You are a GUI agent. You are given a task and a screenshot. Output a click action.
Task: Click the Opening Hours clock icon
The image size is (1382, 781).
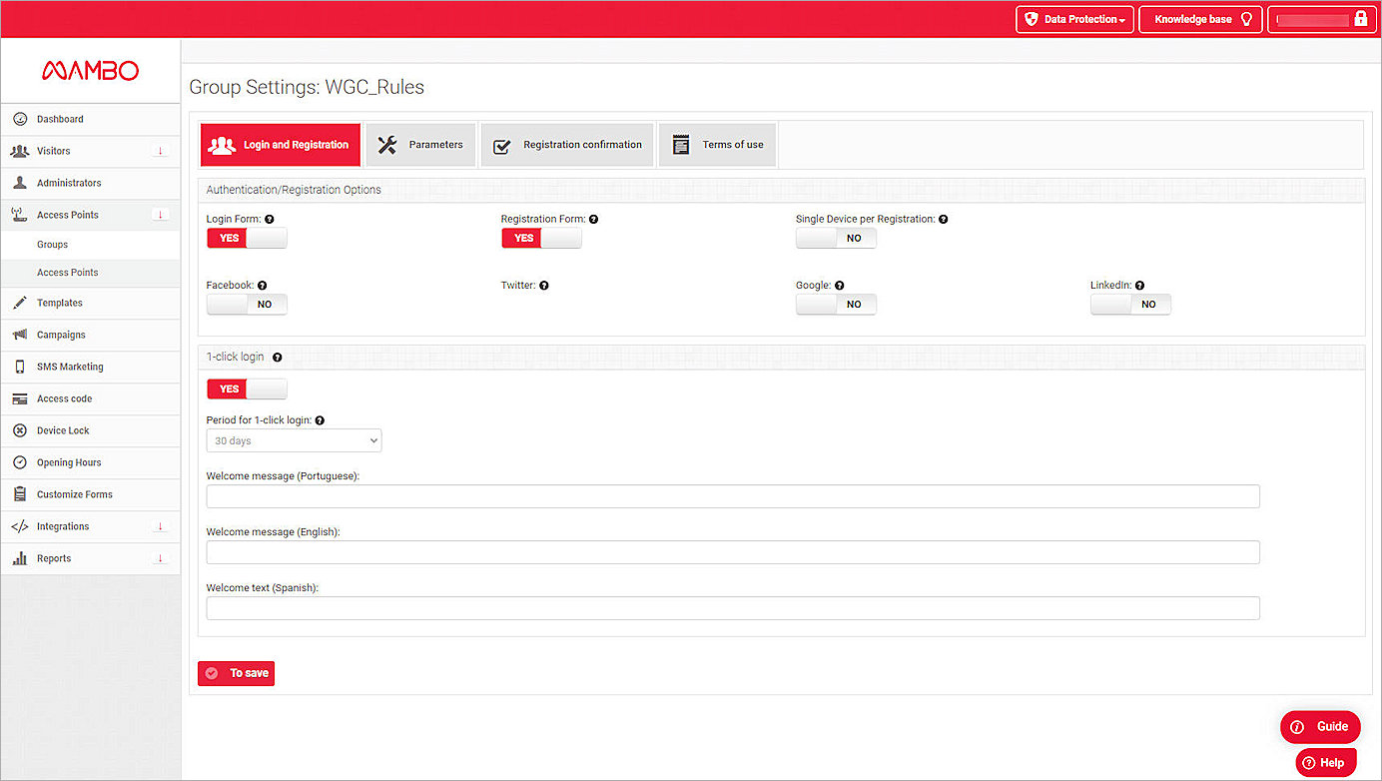[x=20, y=462]
